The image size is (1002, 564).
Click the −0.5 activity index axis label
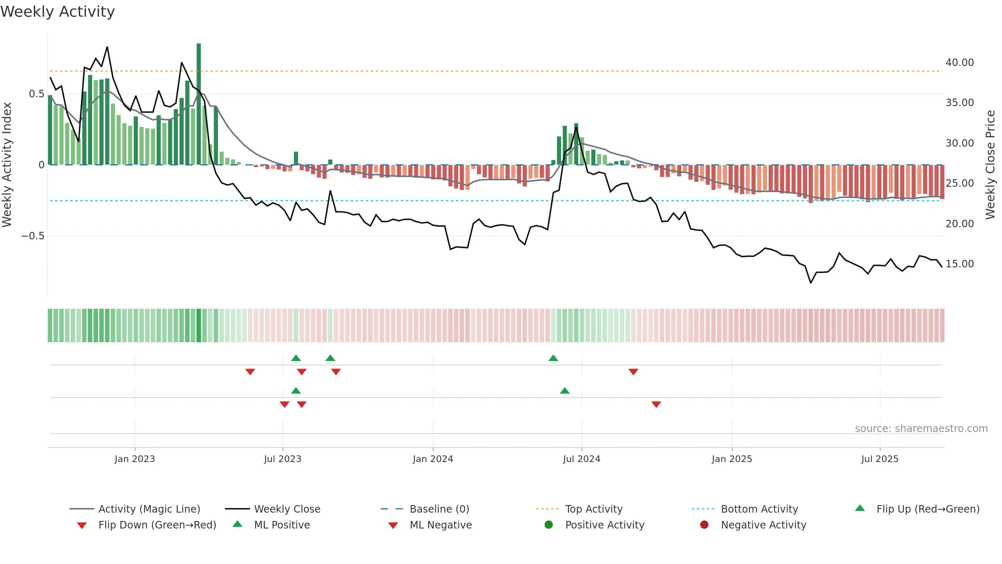click(33, 236)
